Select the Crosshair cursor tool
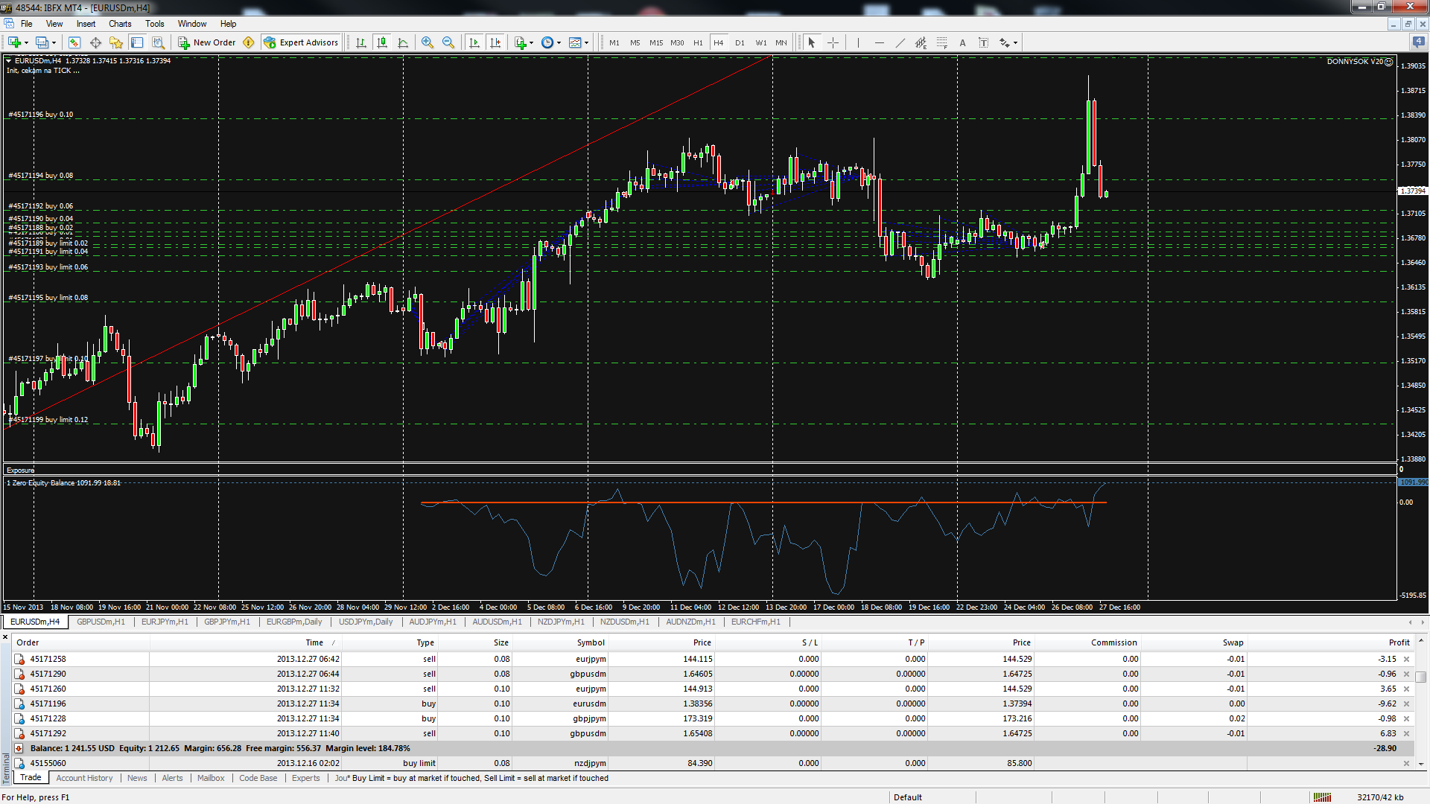This screenshot has height=804, width=1430. (833, 42)
